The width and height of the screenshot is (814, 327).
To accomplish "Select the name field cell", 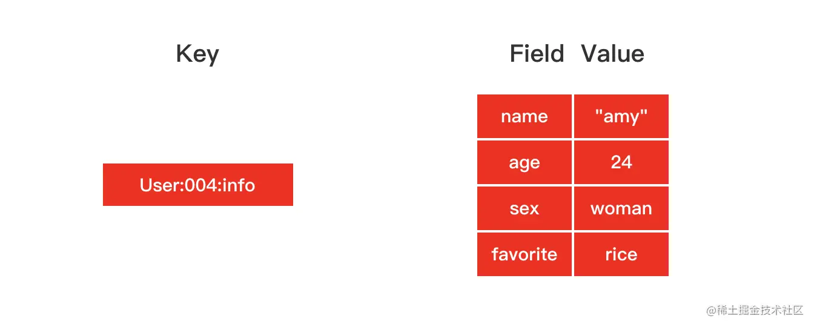I will pos(524,116).
